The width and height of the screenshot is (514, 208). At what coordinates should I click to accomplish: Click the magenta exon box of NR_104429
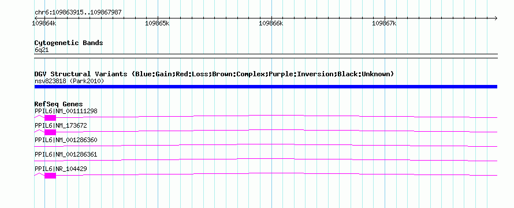(50, 176)
